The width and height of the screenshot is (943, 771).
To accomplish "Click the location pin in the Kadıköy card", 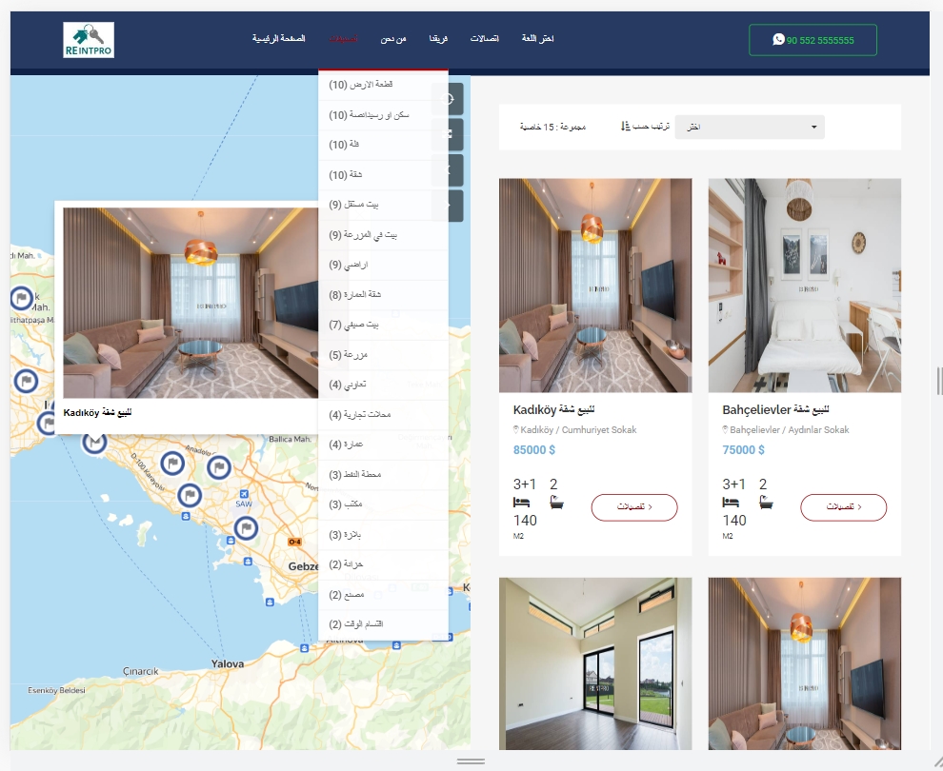I will (515, 429).
